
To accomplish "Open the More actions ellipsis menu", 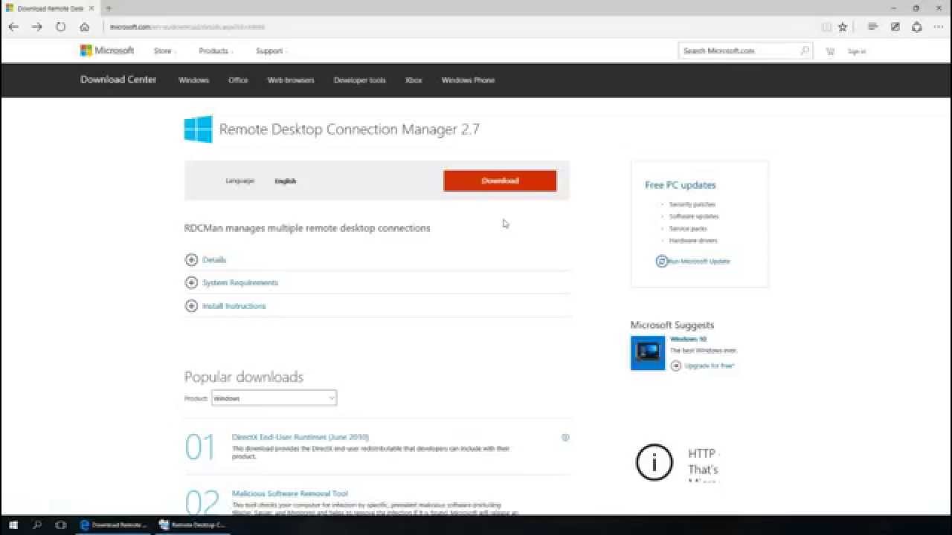I will pos(939,27).
